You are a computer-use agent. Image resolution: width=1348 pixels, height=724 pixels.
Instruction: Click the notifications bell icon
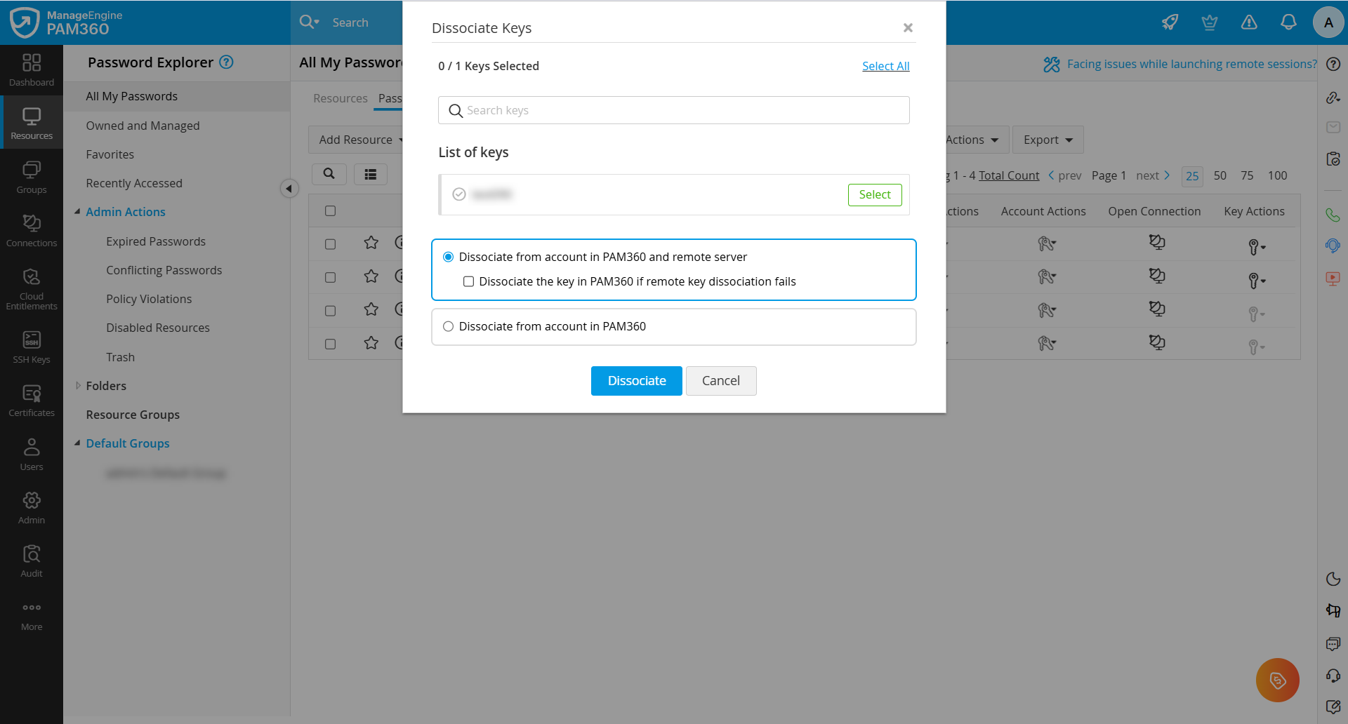point(1288,22)
